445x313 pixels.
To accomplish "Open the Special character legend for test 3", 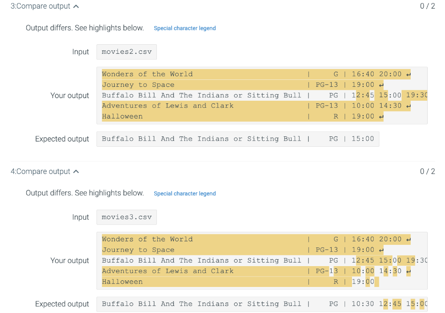I will pos(185,28).
